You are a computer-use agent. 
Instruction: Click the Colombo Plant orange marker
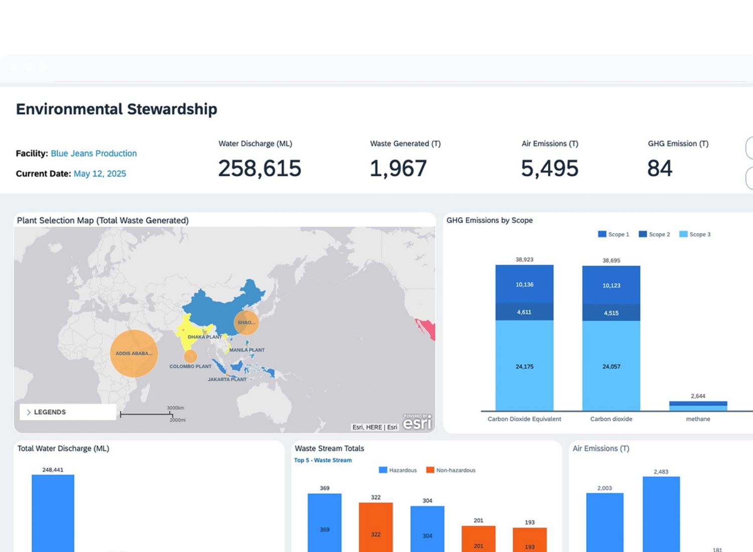pyautogui.click(x=190, y=357)
